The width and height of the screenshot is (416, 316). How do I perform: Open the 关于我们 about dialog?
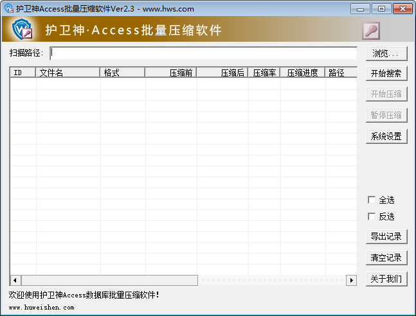tap(386, 279)
